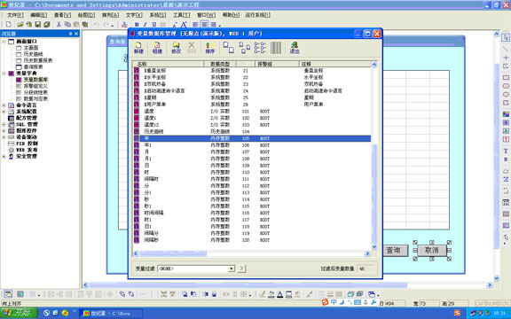Screen dimensions: 511x319
Task: Open the 运行系统[!] menu
Action: tap(257, 15)
